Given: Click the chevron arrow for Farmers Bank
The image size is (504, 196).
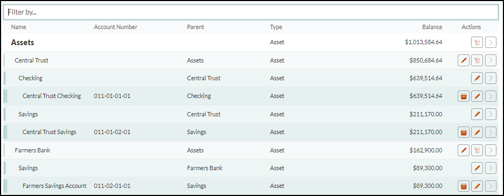Looking at the screenshot, I should pos(491,150).
